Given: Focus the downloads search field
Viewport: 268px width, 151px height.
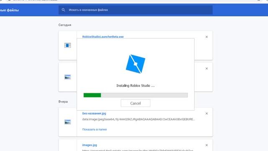Looking at the screenshot, I should click(136, 10).
